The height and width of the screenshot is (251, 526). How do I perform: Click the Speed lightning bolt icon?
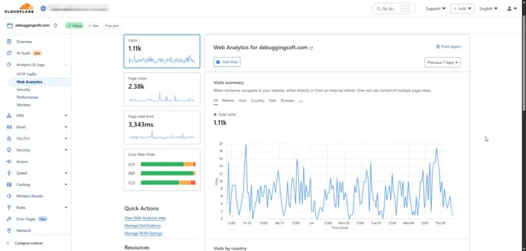click(9, 173)
